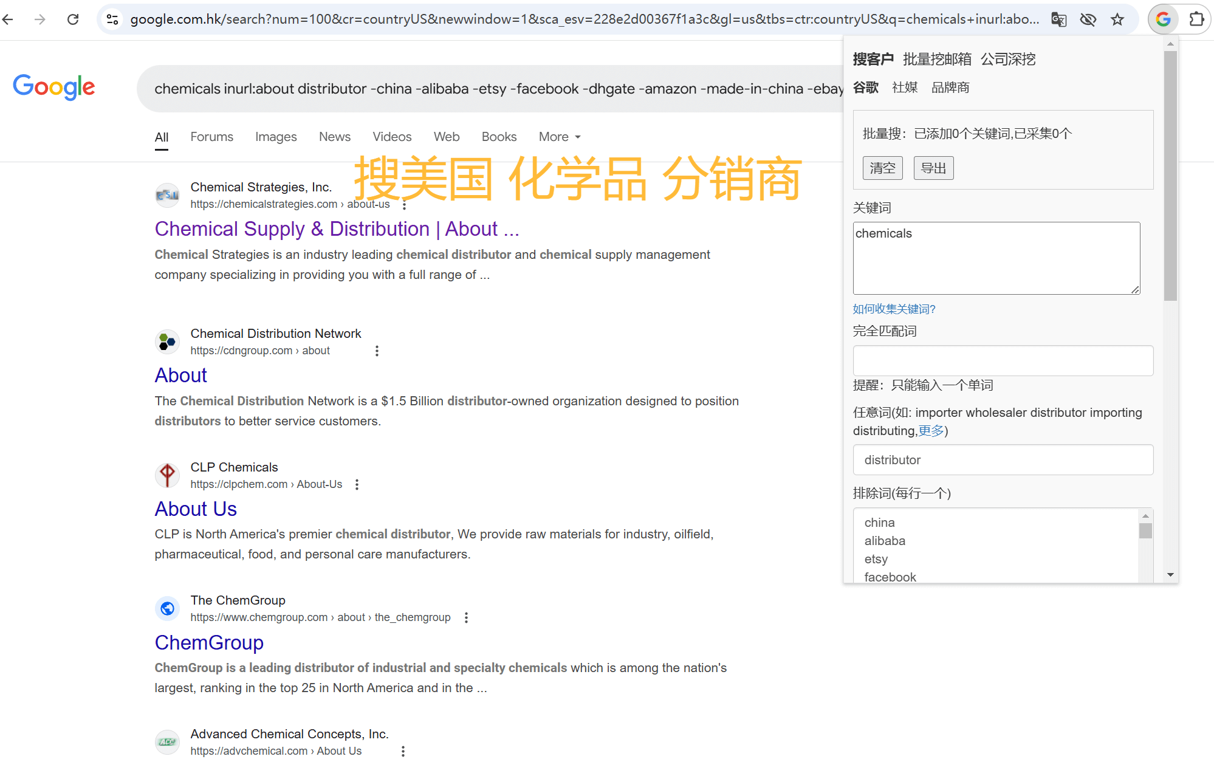Click the Google logo
Image resolution: width=1214 pixels, height=762 pixels.
[x=54, y=87]
